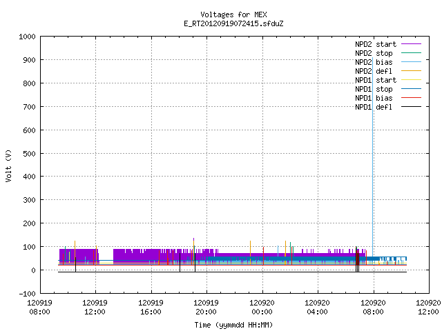Click the 'NPD1 start' legend label
Image resolution: width=442 pixels, height=331 pixels.
click(376, 80)
